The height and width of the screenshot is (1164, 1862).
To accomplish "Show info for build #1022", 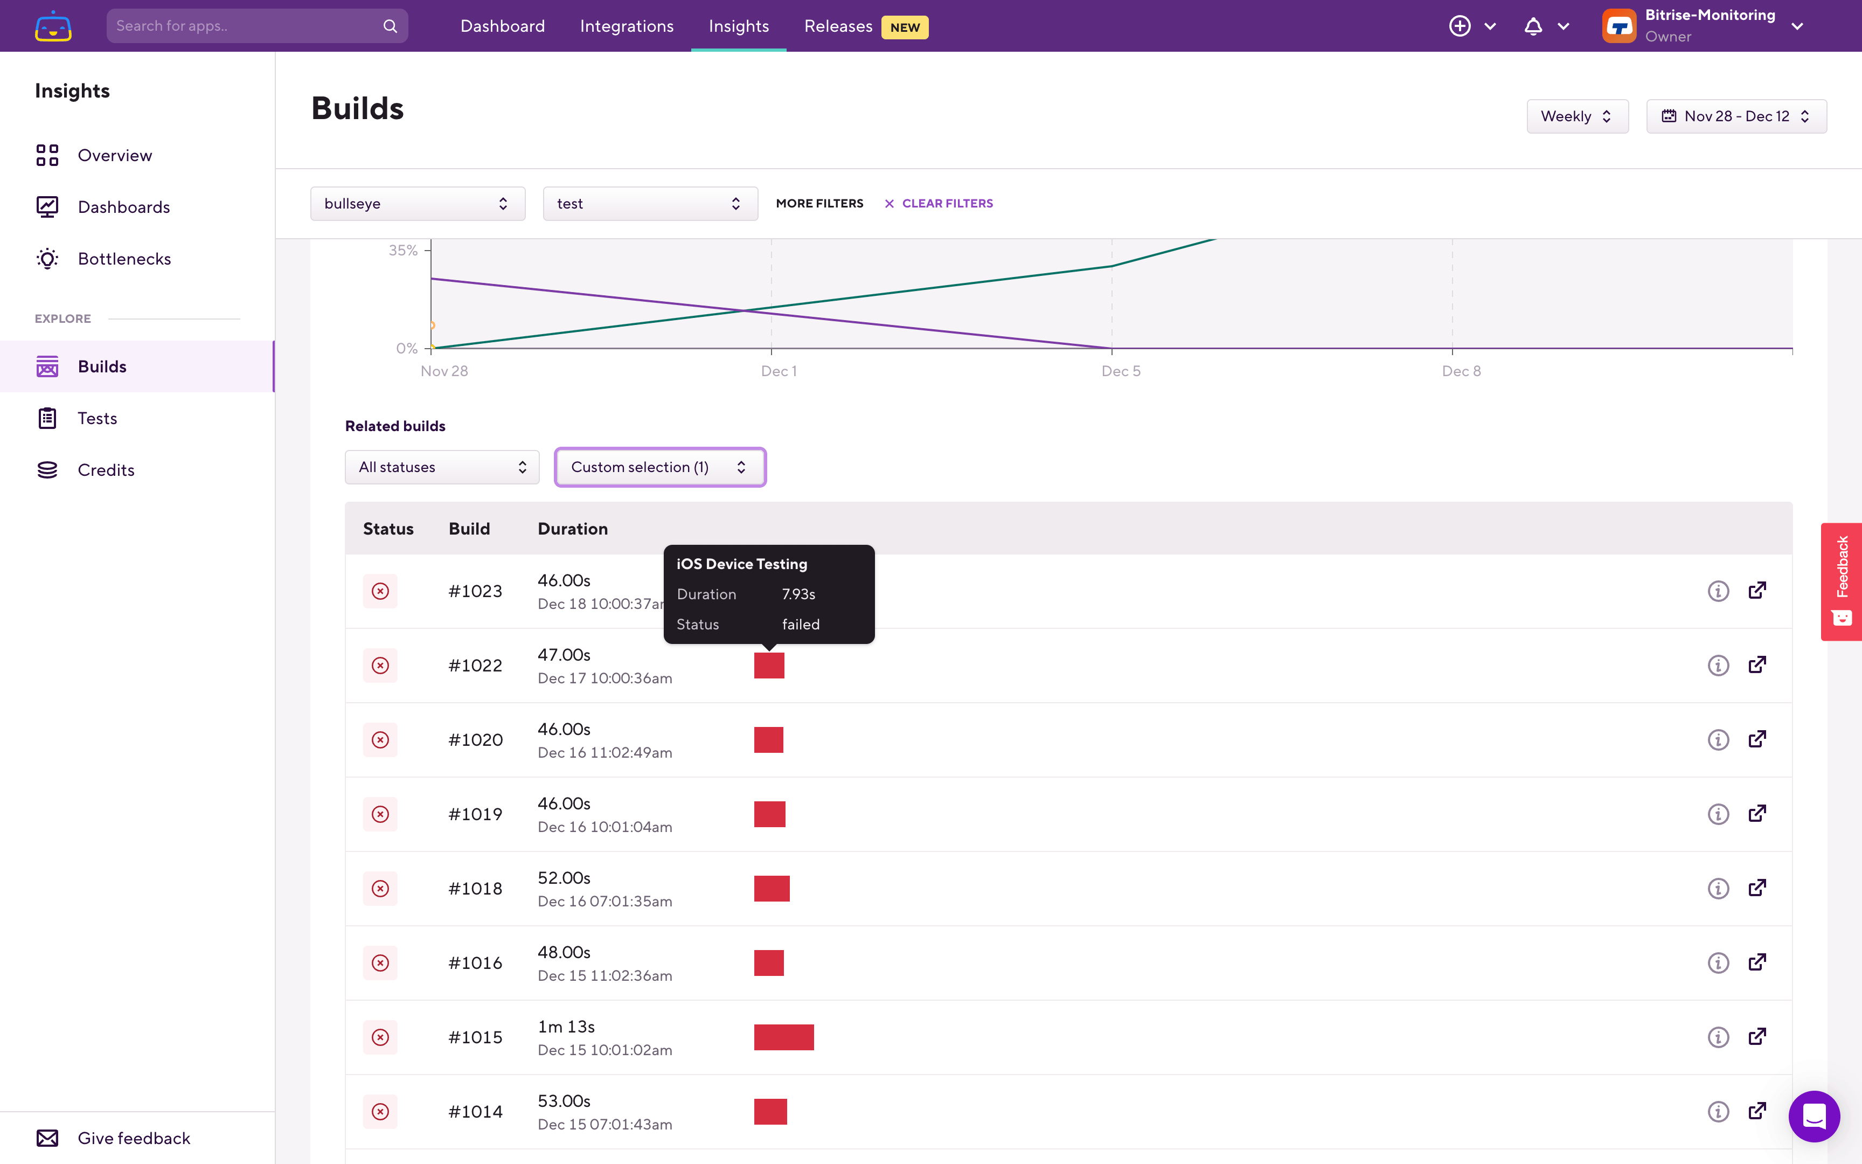I will [1718, 665].
